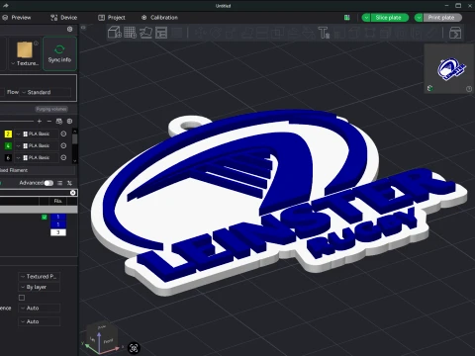The width and height of the screenshot is (475, 356).
Task: Click the white filament 3 cell
Action: [x=58, y=232]
